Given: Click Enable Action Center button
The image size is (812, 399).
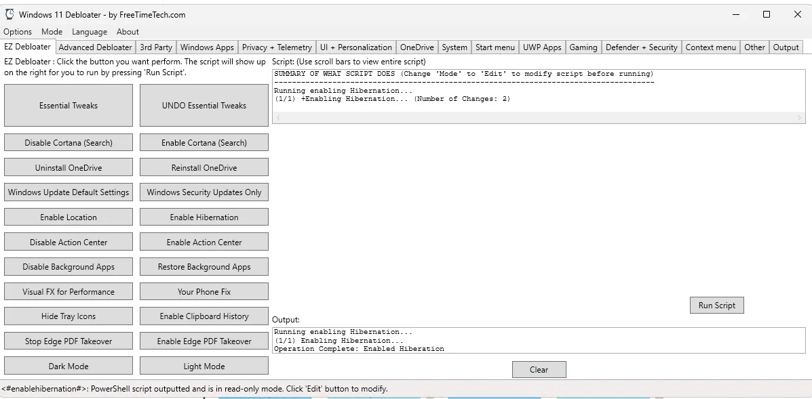Looking at the screenshot, I should point(204,242).
